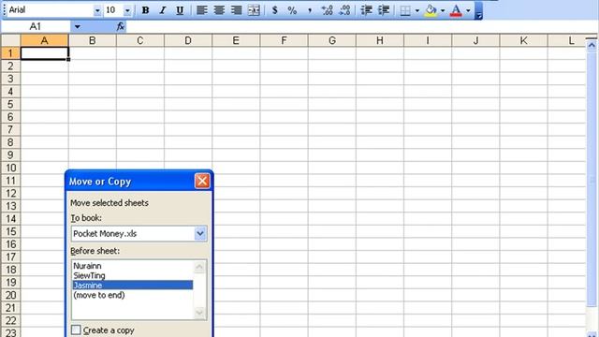The width and height of the screenshot is (599, 337).
Task: Apply currency style format
Action: click(x=274, y=10)
